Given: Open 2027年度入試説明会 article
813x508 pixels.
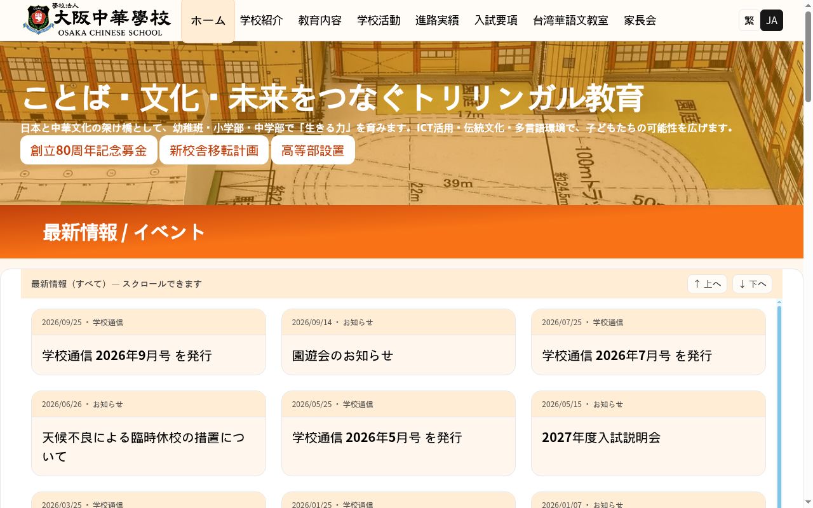Looking at the screenshot, I should pos(648,433).
